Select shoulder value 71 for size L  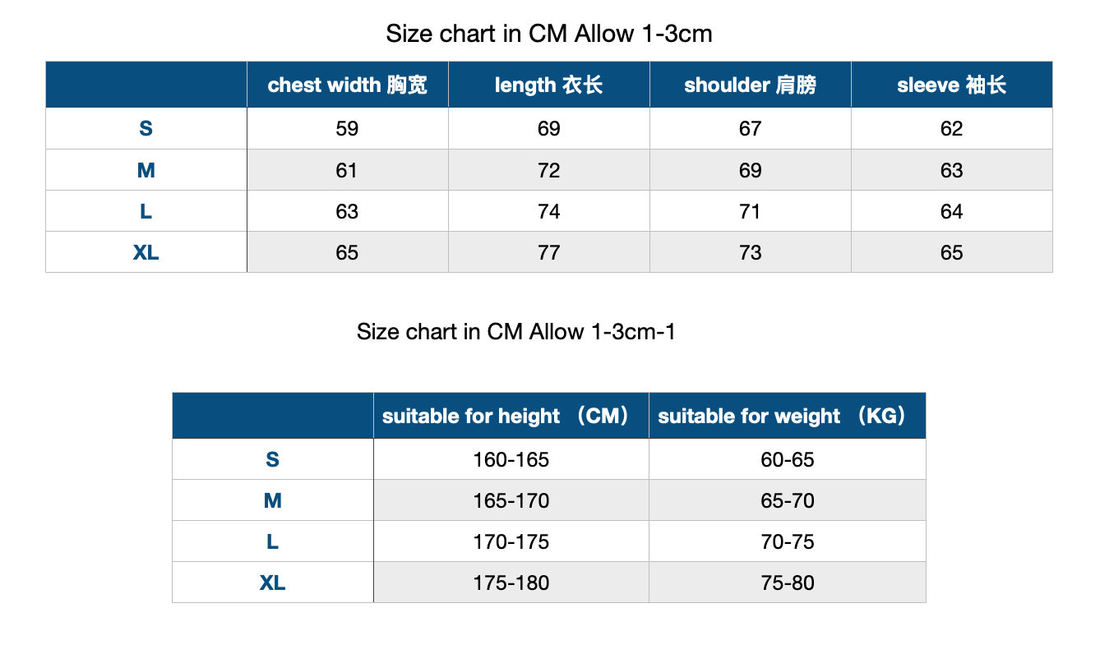[750, 211]
